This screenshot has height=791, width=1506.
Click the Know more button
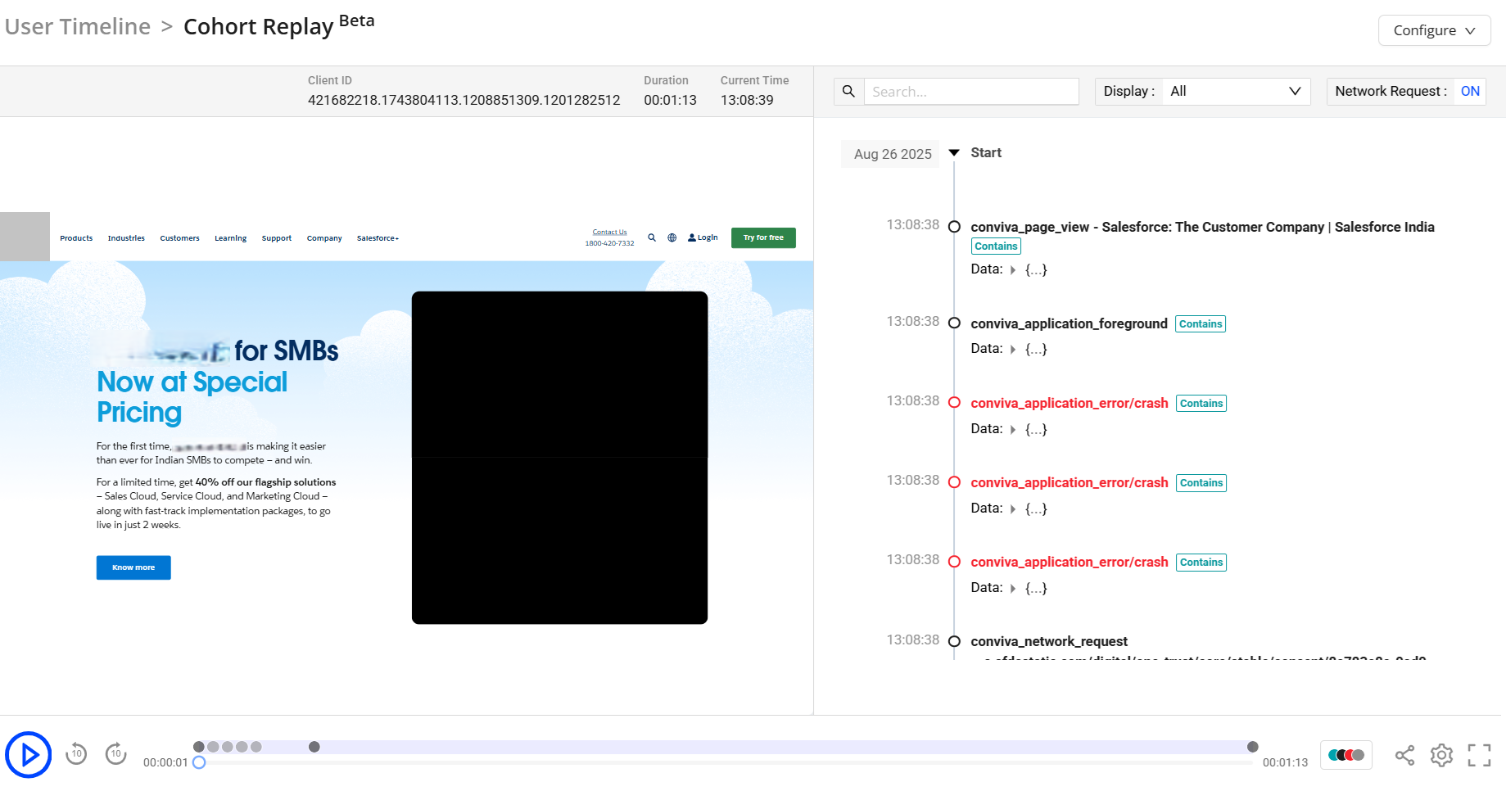133,567
